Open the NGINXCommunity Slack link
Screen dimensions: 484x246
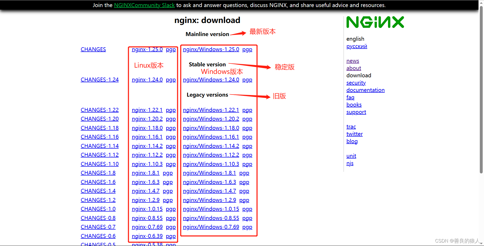click(x=144, y=5)
